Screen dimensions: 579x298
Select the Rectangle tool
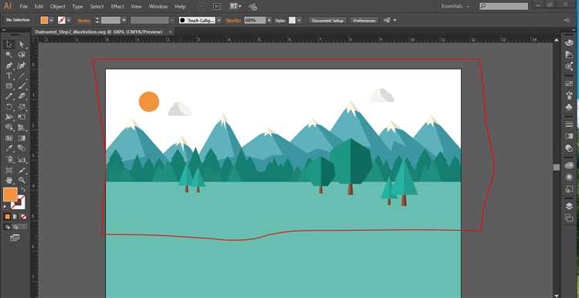click(x=8, y=86)
